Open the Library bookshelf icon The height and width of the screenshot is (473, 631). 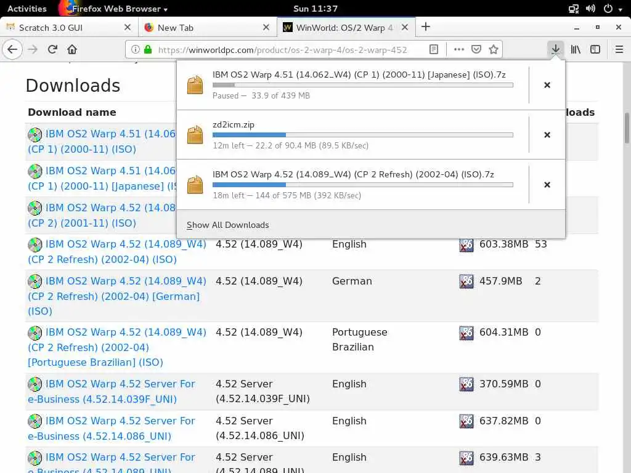click(x=576, y=49)
